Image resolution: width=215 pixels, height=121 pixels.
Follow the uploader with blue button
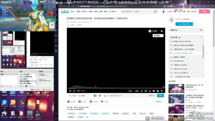184,24
